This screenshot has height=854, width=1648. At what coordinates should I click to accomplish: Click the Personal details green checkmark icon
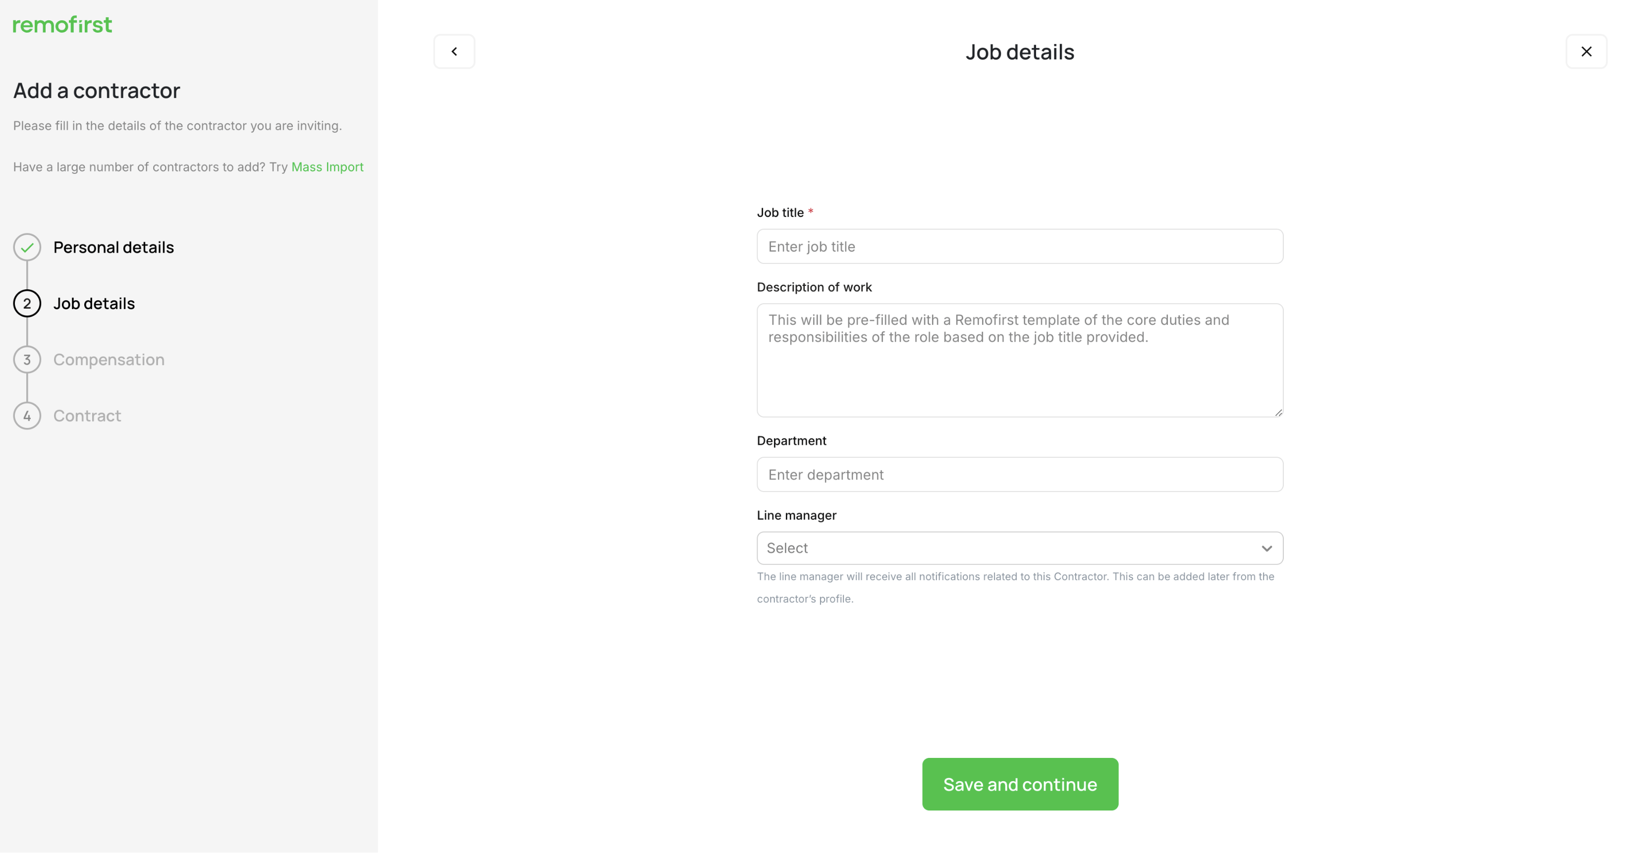click(x=27, y=247)
